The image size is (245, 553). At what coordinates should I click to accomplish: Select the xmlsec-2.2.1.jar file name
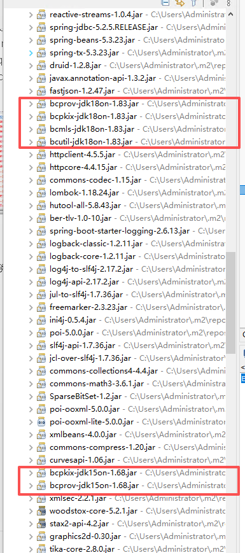78,498
